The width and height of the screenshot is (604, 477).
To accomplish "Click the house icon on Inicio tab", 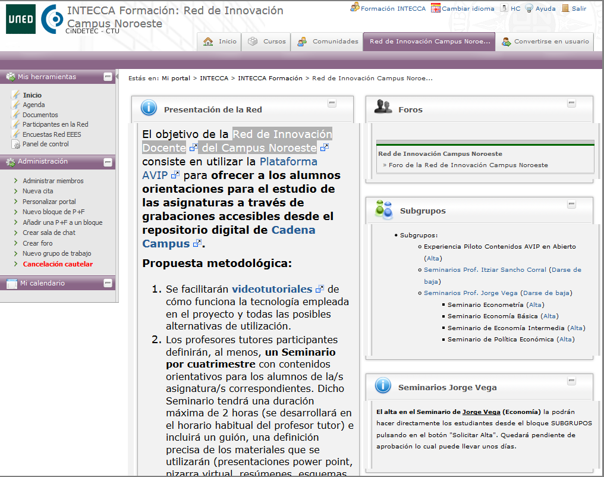I will (208, 42).
